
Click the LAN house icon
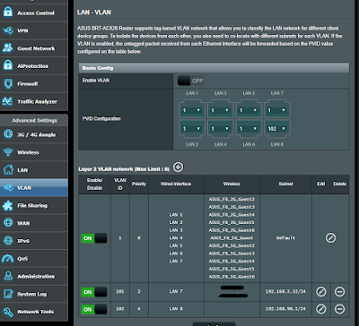click(8, 170)
